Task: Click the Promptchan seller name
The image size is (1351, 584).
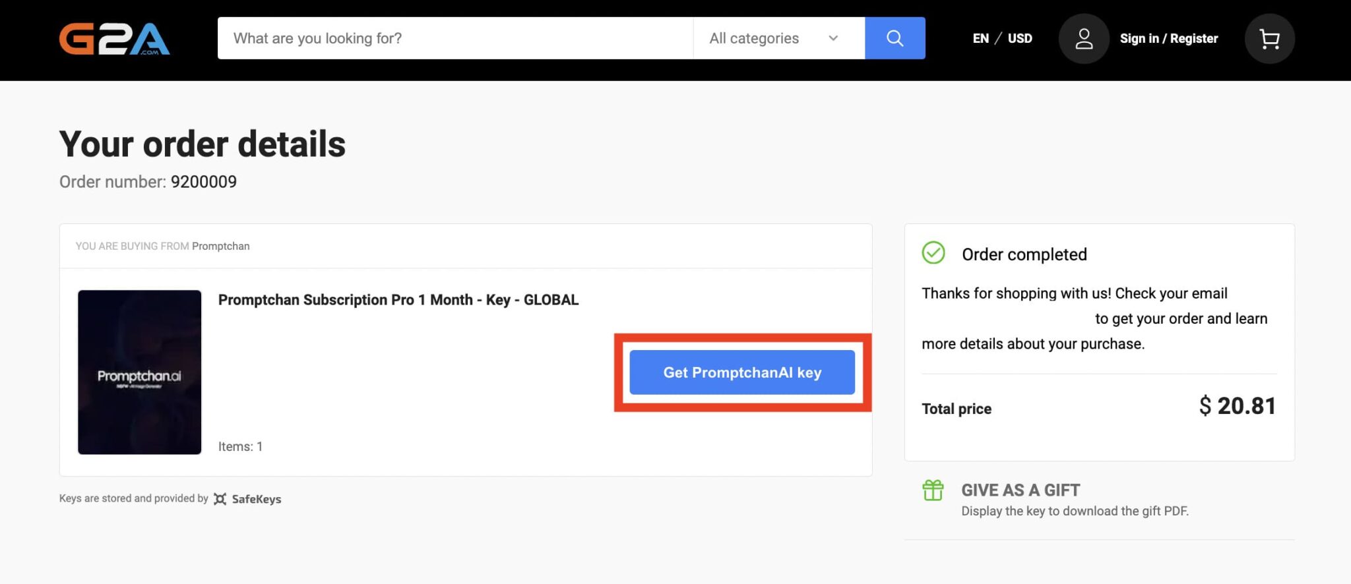Action: (x=220, y=246)
